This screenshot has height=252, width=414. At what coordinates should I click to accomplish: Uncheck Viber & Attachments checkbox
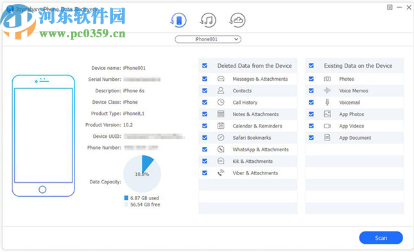coord(205,173)
